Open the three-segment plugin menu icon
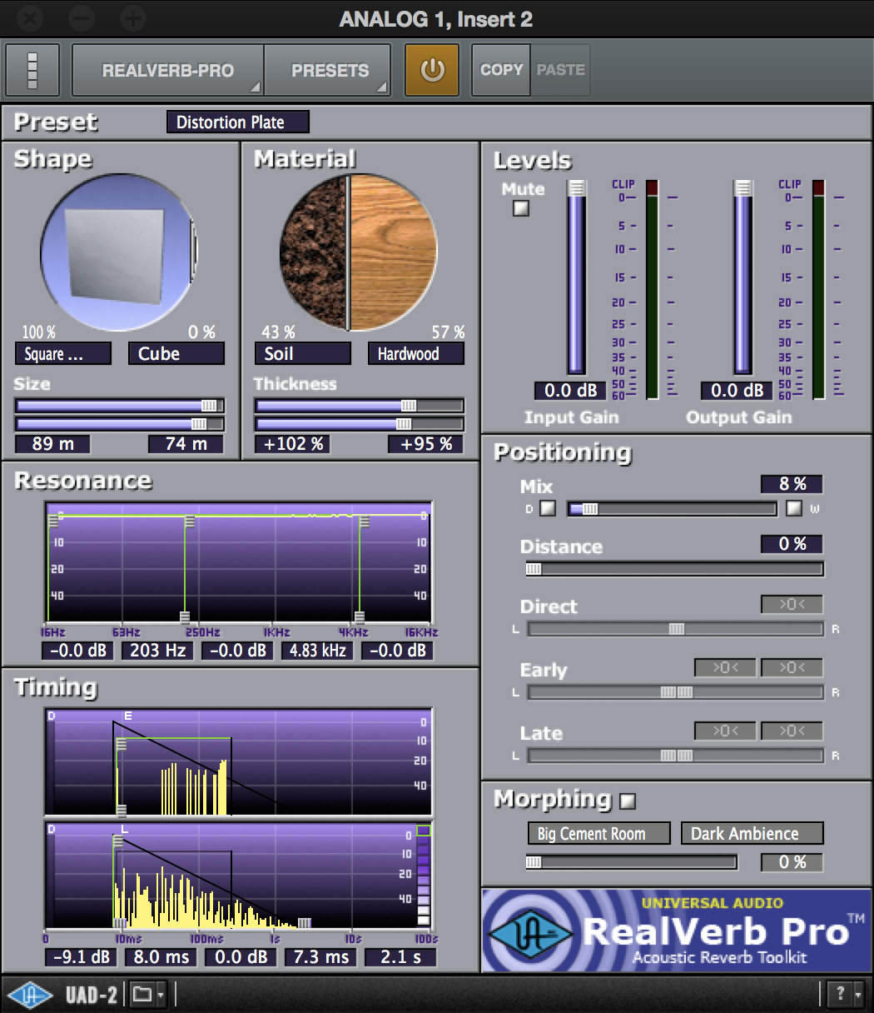 click(32, 70)
